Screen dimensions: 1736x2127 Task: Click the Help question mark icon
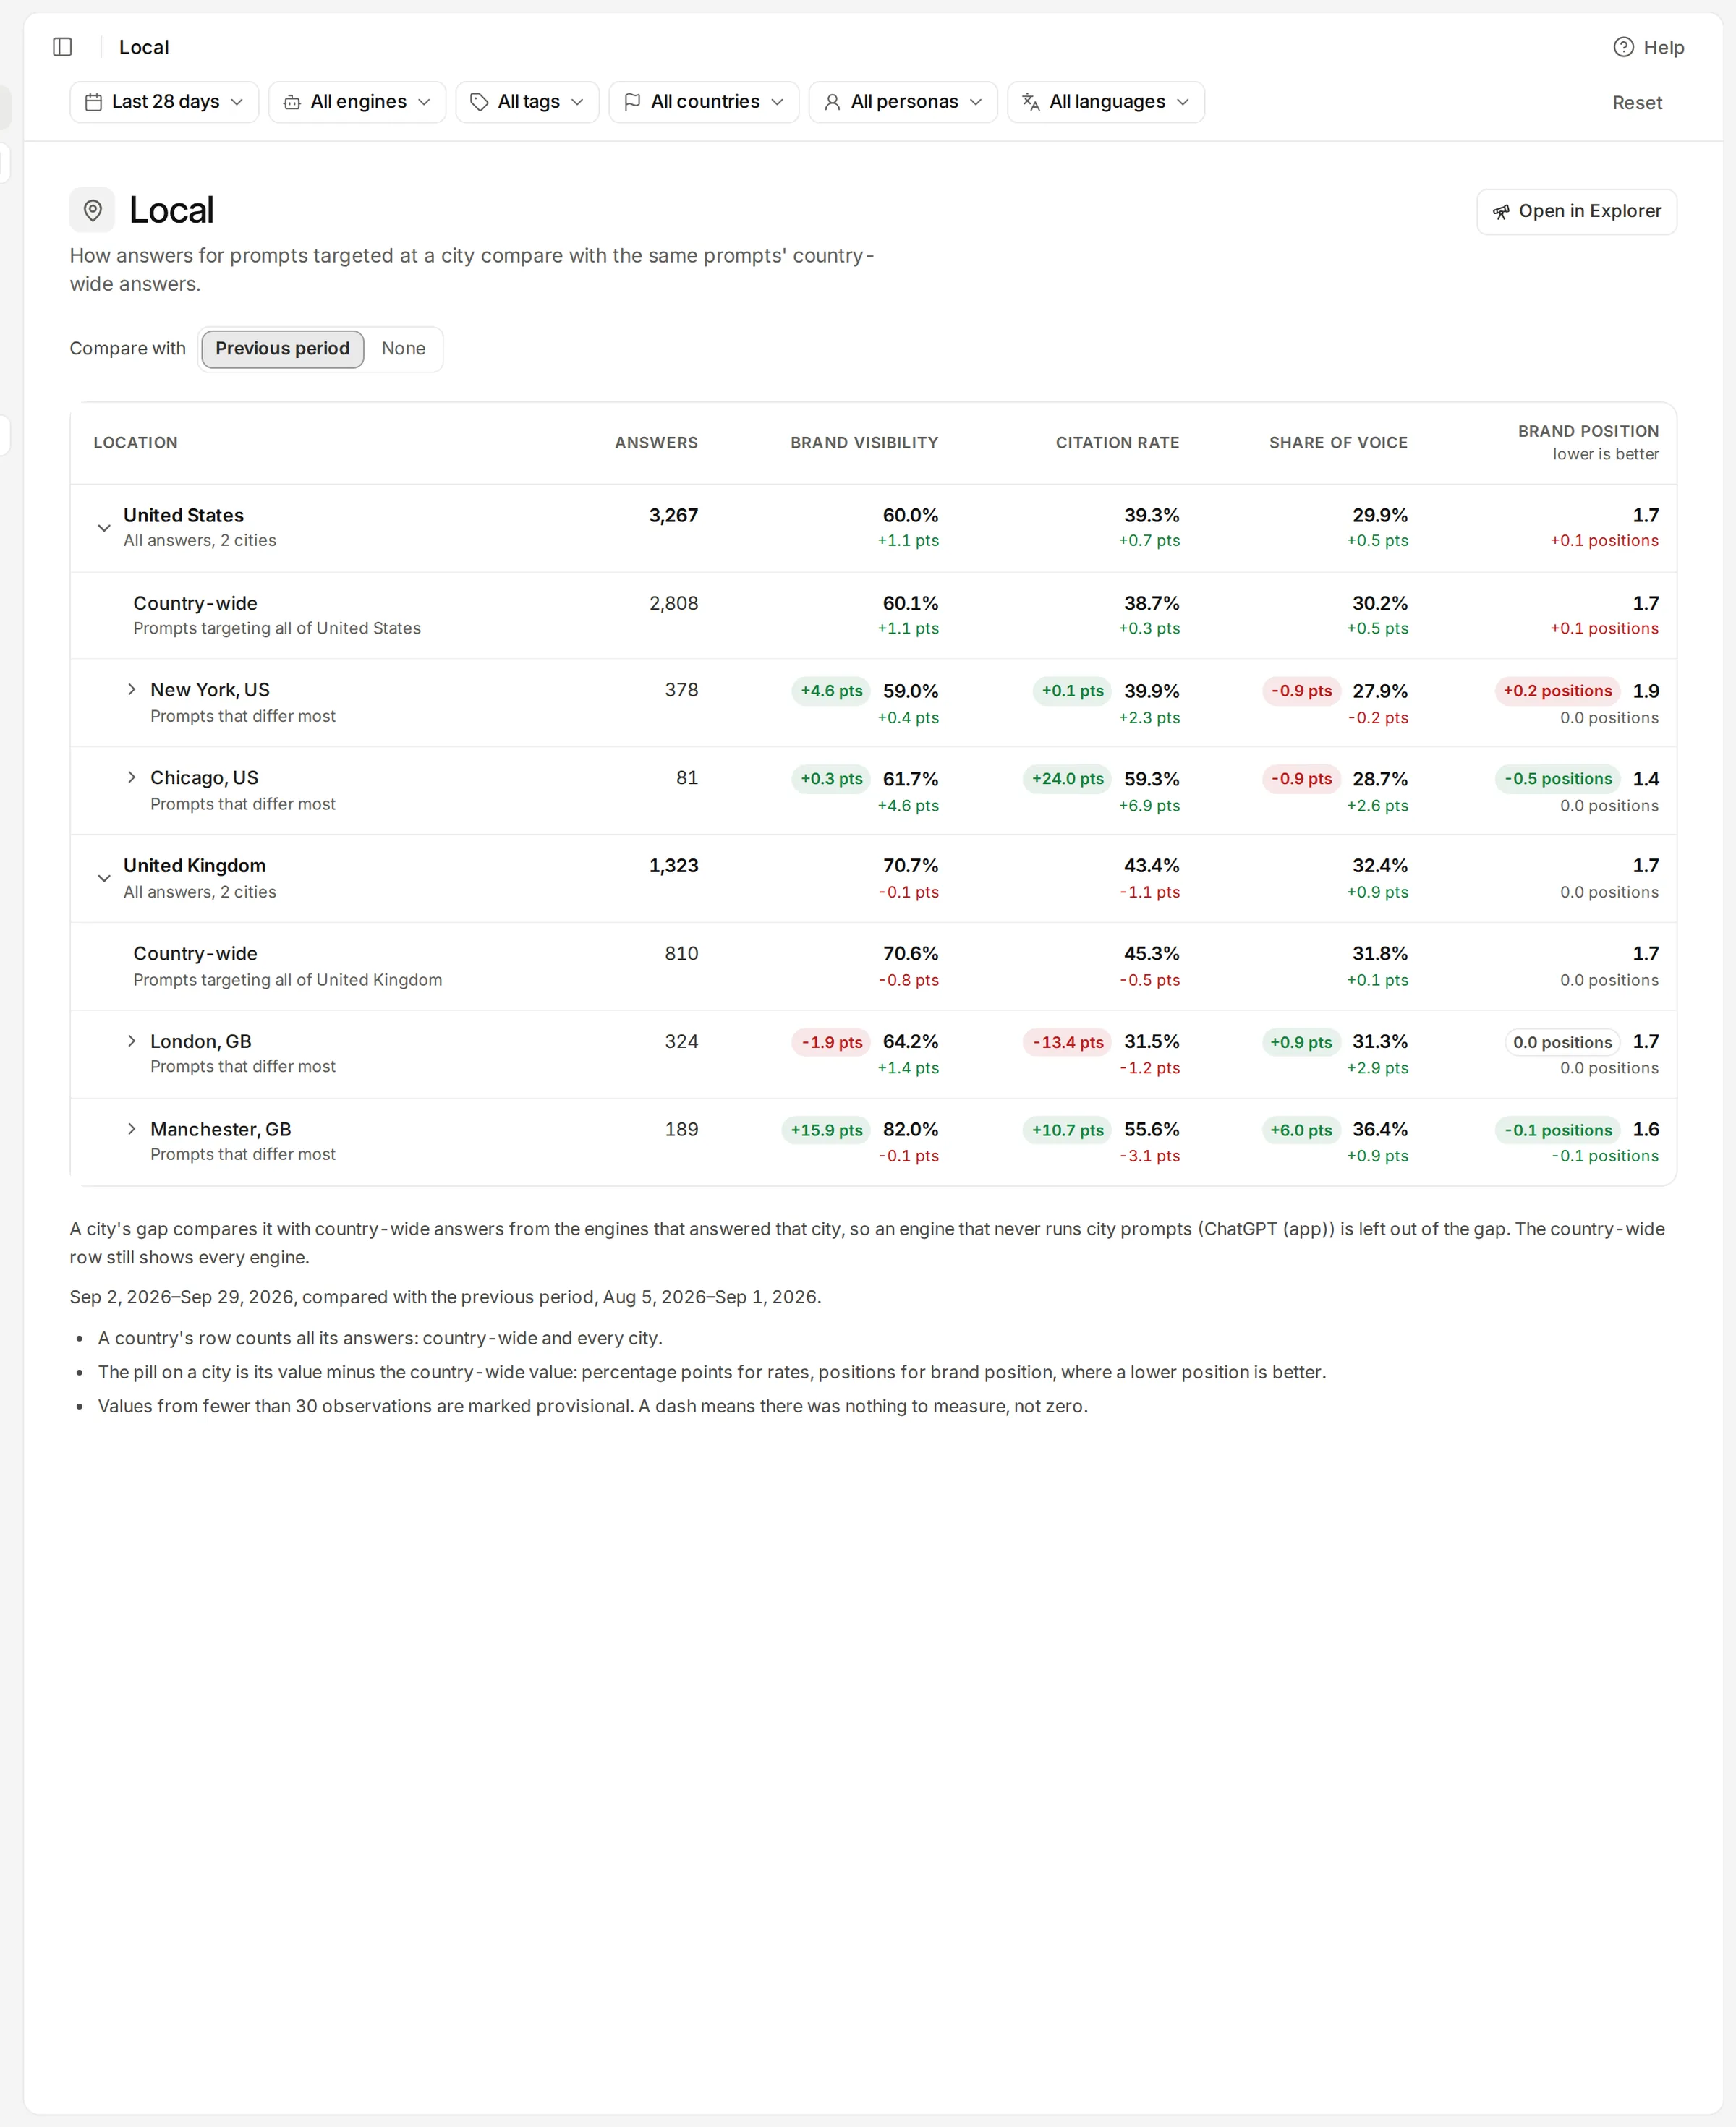pyautogui.click(x=1623, y=47)
